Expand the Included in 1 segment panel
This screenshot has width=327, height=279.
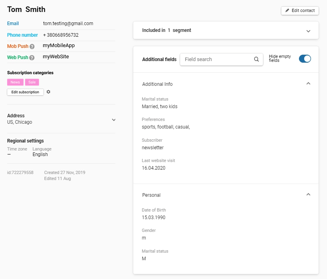(308, 31)
